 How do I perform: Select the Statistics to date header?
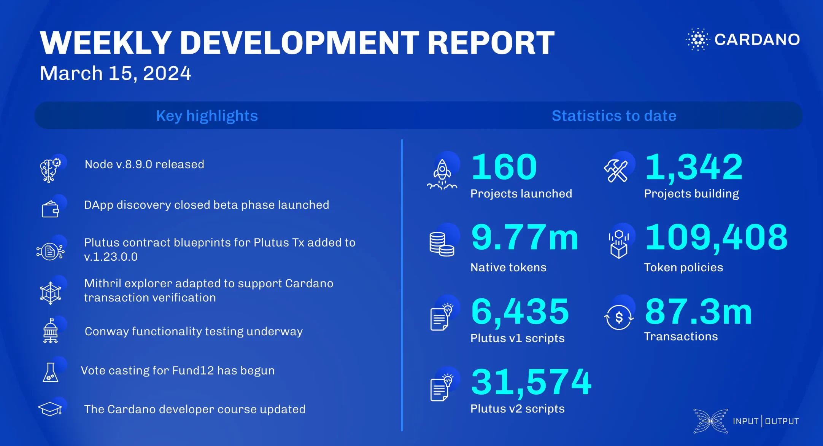point(614,116)
